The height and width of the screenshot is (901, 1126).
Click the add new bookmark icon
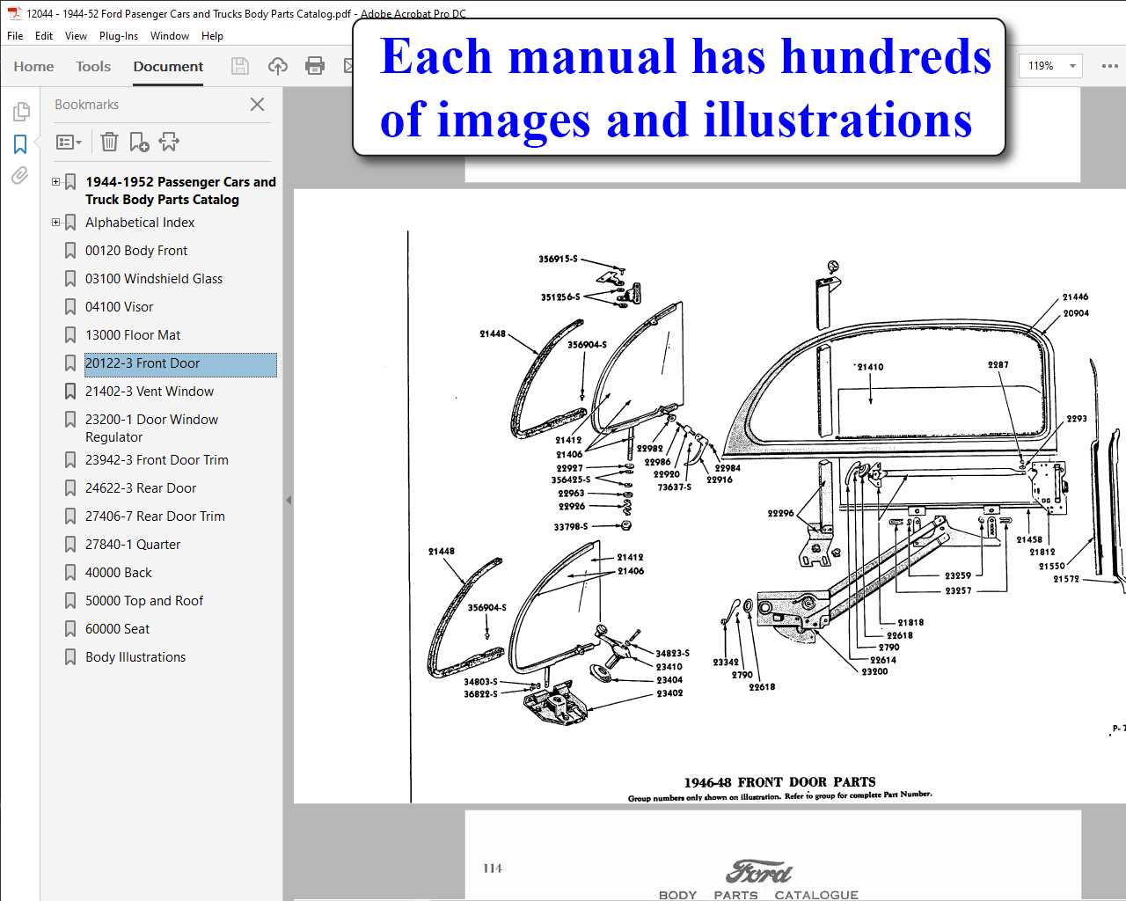[139, 142]
